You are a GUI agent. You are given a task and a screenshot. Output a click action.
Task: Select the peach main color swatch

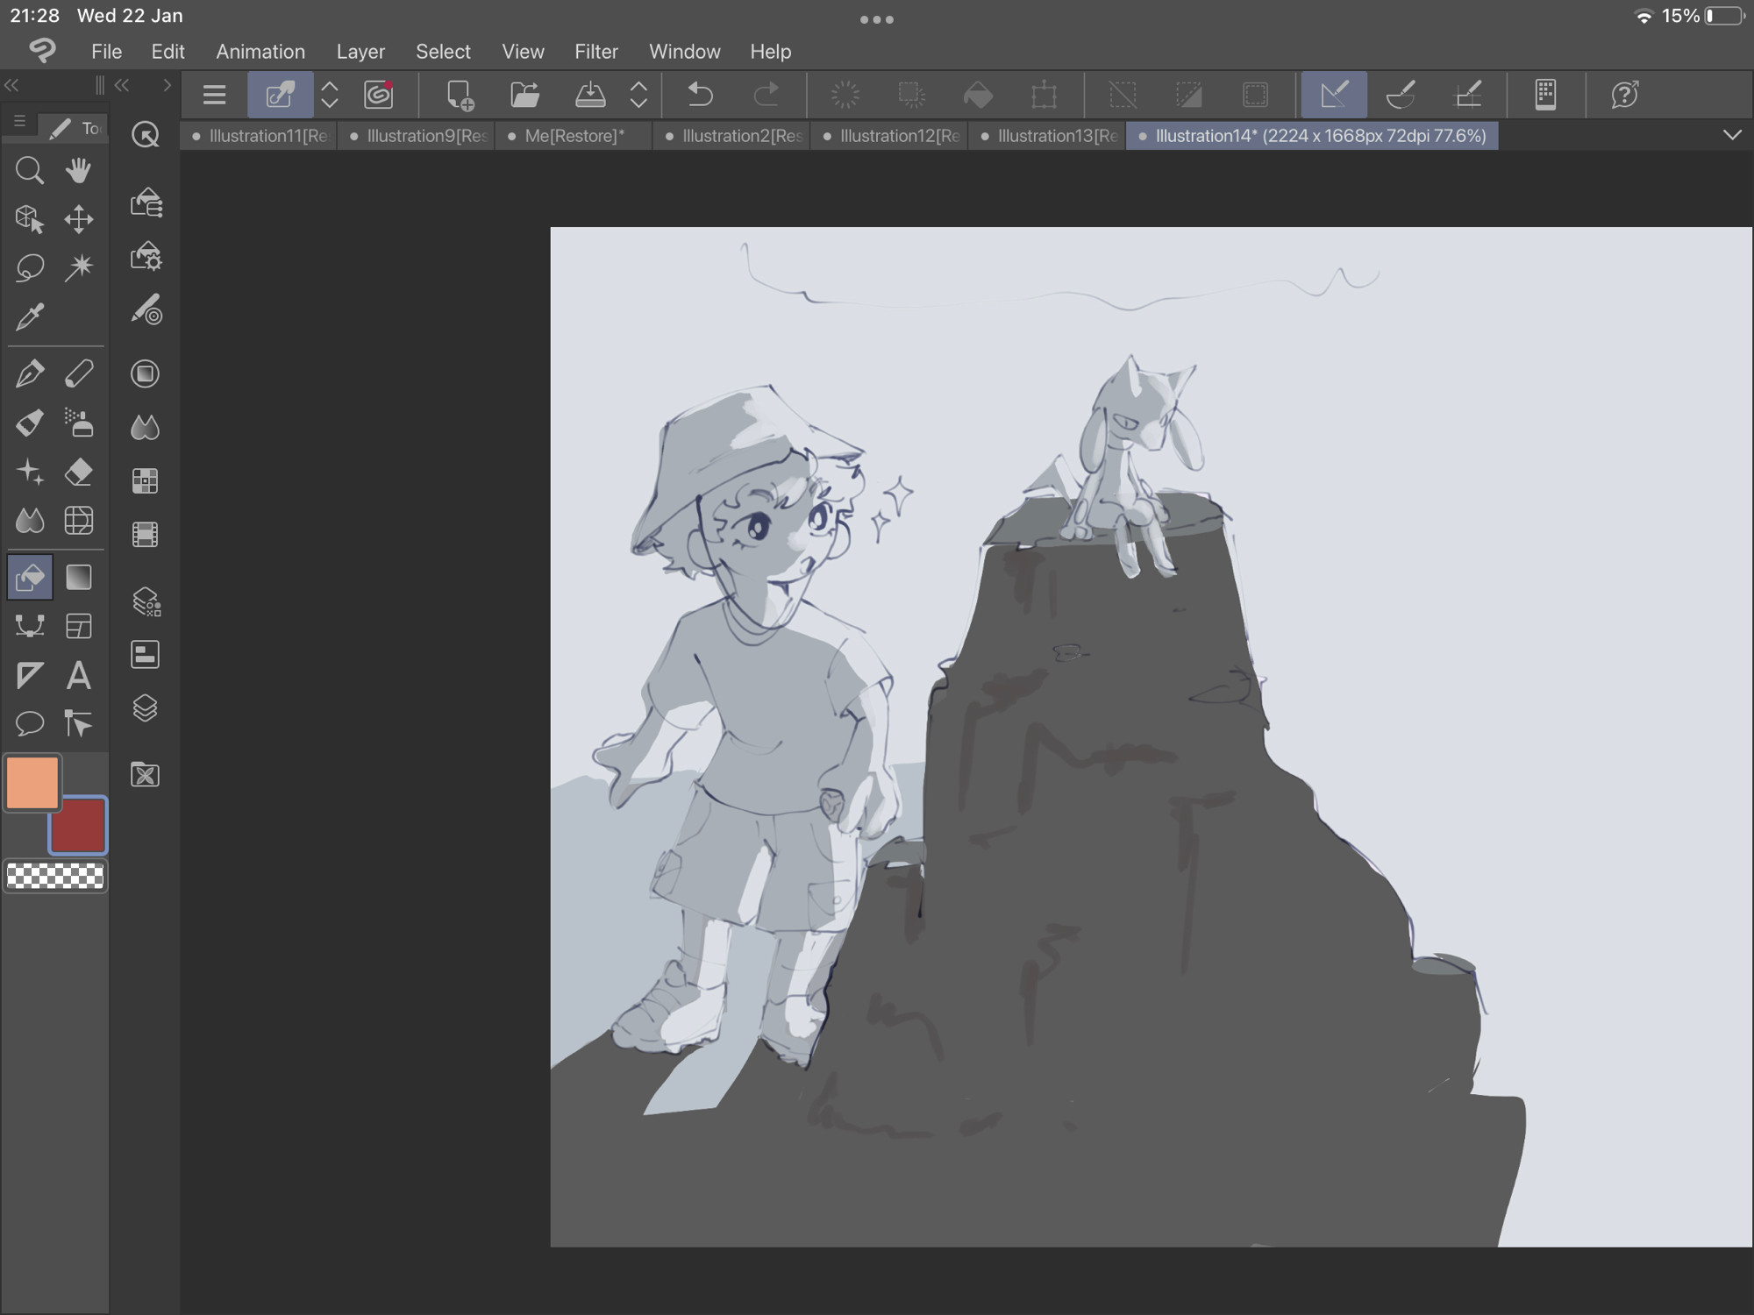pyautogui.click(x=32, y=782)
